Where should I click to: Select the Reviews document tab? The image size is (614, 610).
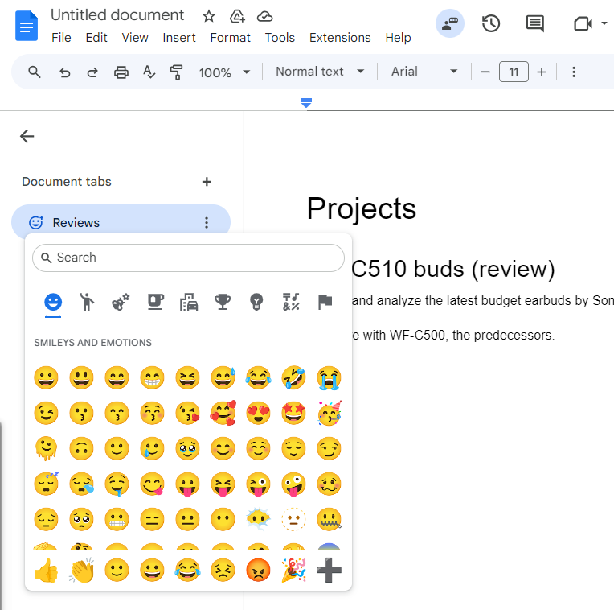tap(121, 222)
